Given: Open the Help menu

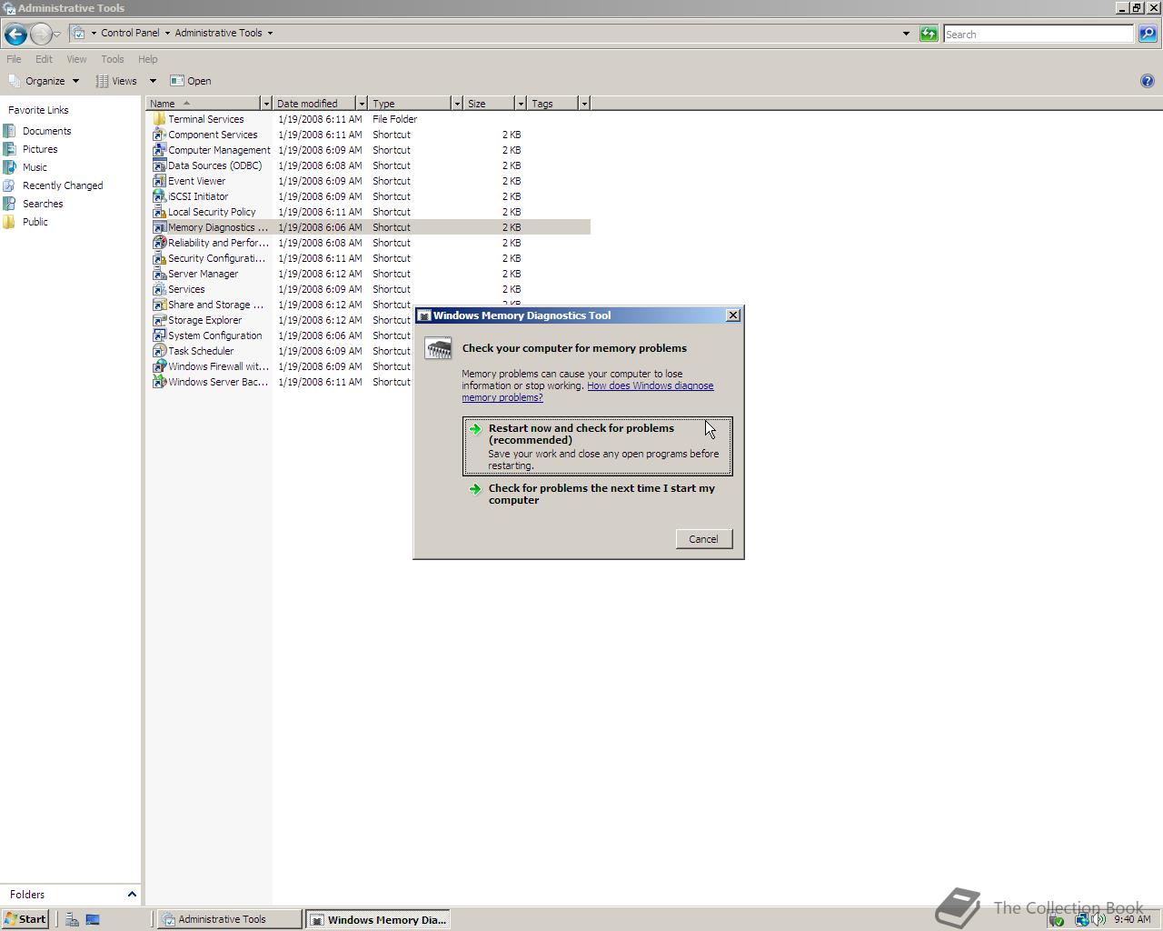Looking at the screenshot, I should [147, 59].
